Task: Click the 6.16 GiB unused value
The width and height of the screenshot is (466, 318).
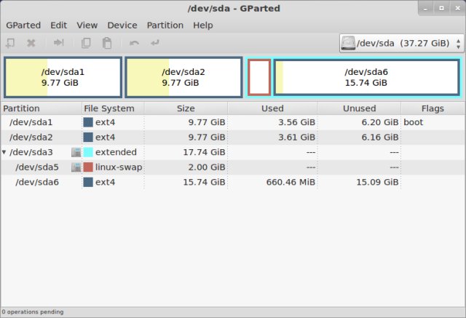Action: pos(380,138)
